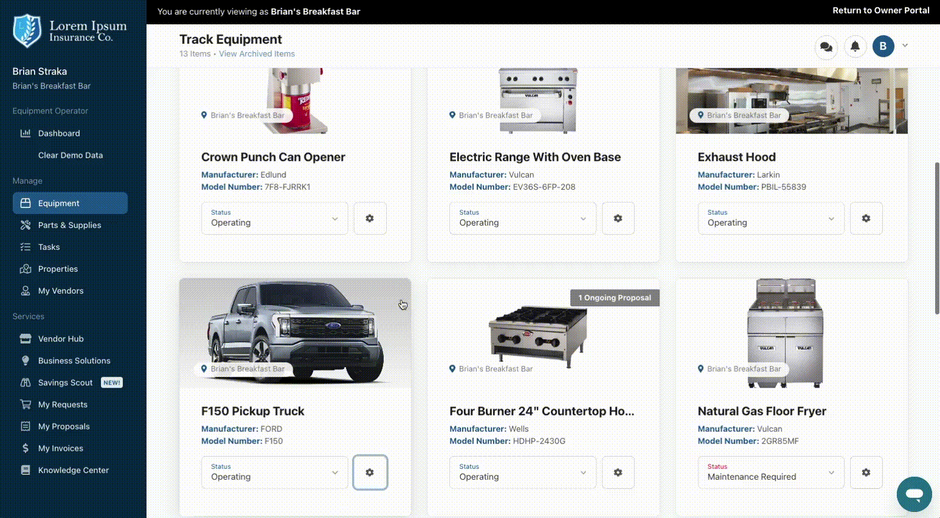Open Electric Range status dropdown
The image size is (940, 518).
pos(523,218)
